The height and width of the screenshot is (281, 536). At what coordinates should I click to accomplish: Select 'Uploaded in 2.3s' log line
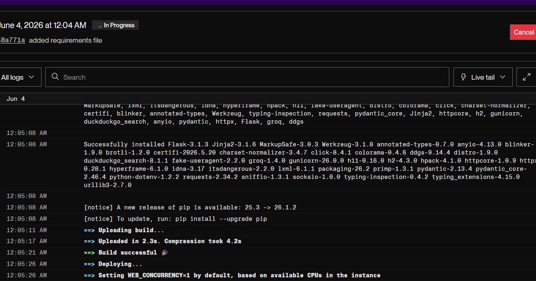pos(268,241)
